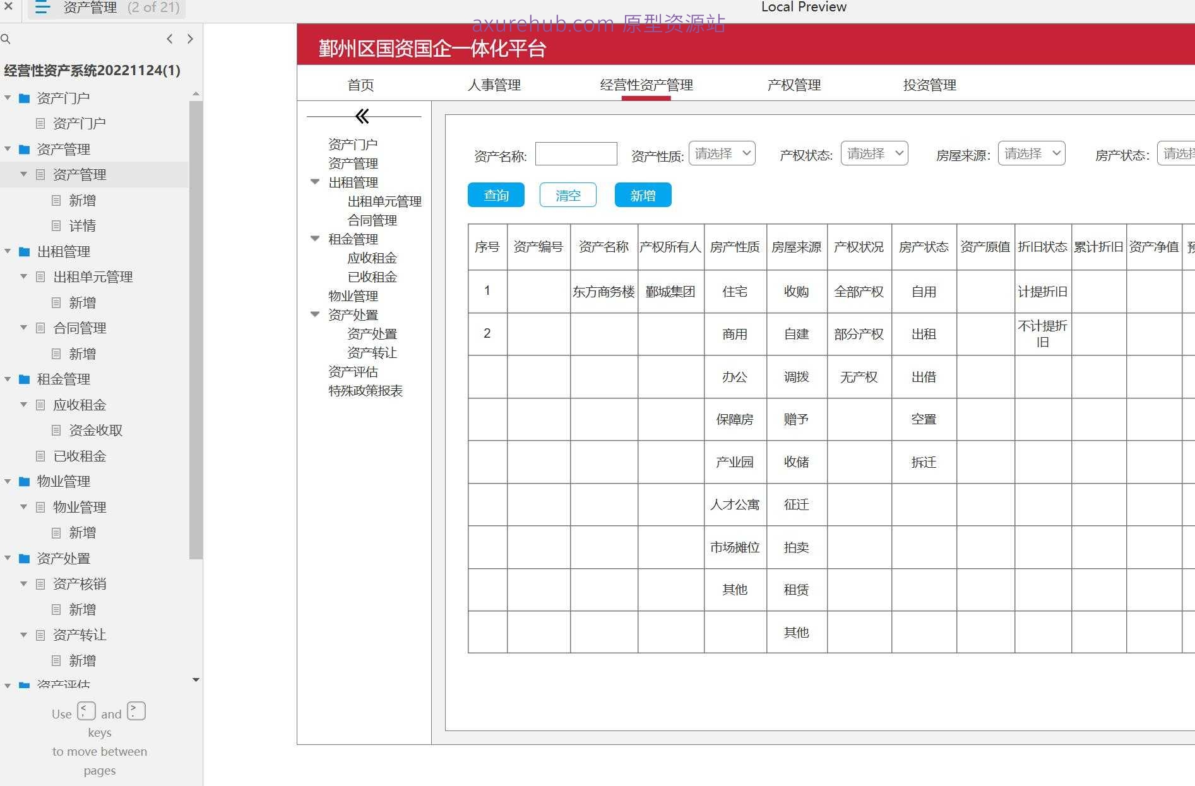Open the 资产性质 dropdown
The height and width of the screenshot is (786, 1195).
point(722,153)
